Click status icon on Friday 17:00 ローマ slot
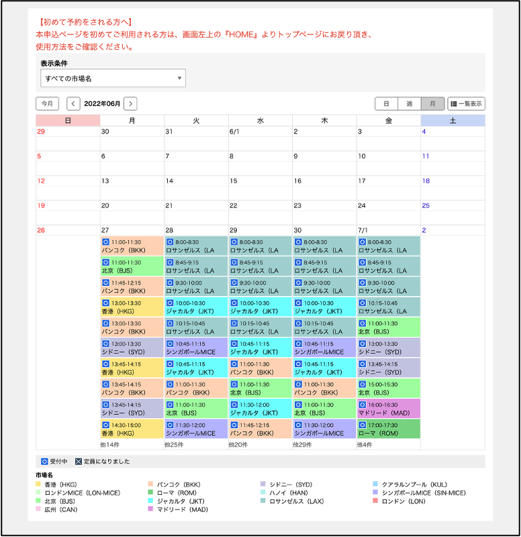 click(363, 425)
